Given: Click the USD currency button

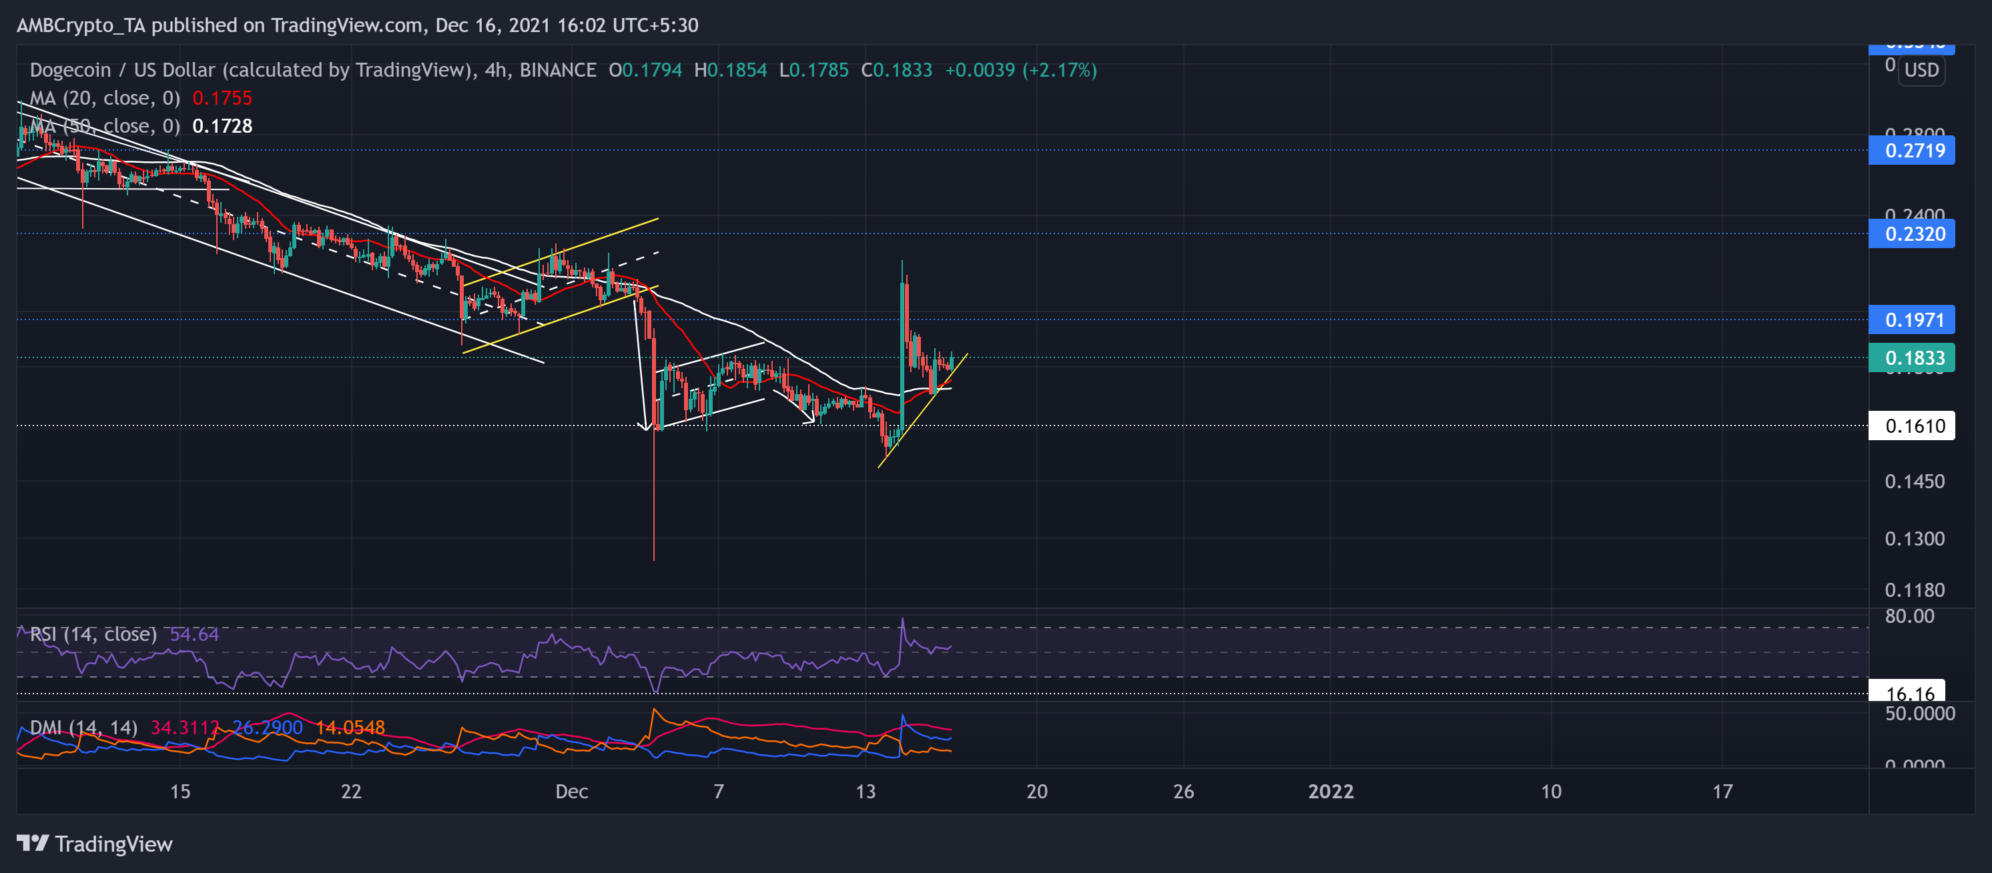Looking at the screenshot, I should tap(1921, 70).
